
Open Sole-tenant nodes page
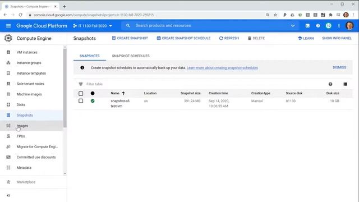(x=30, y=84)
